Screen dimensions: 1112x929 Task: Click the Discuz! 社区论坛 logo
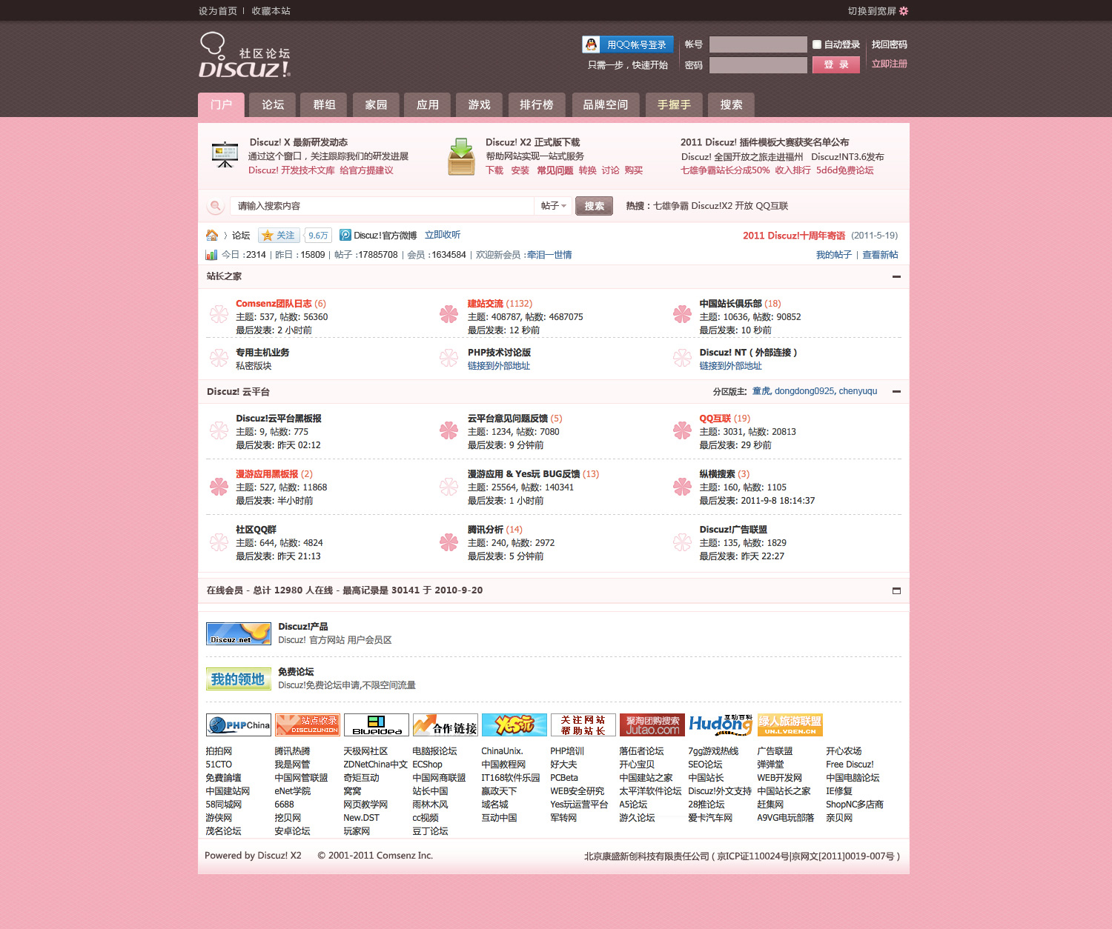click(x=245, y=55)
